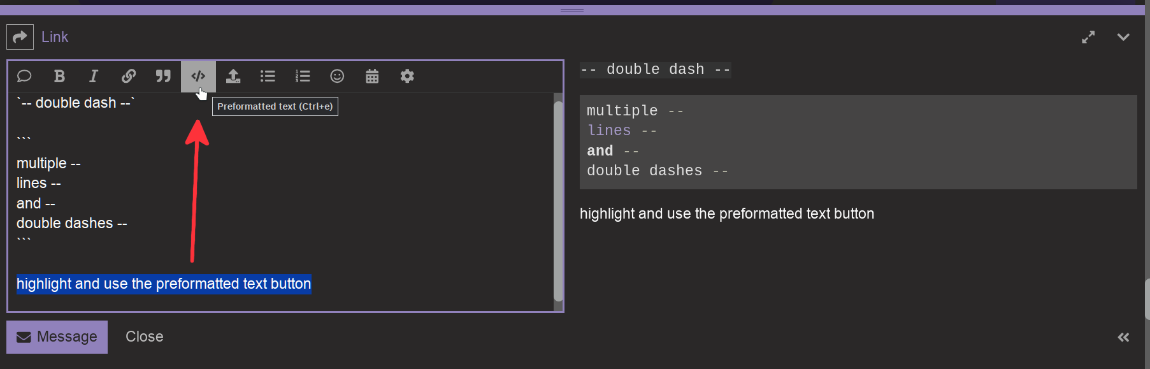
Task: Insert a numbered list
Action: coord(303,76)
